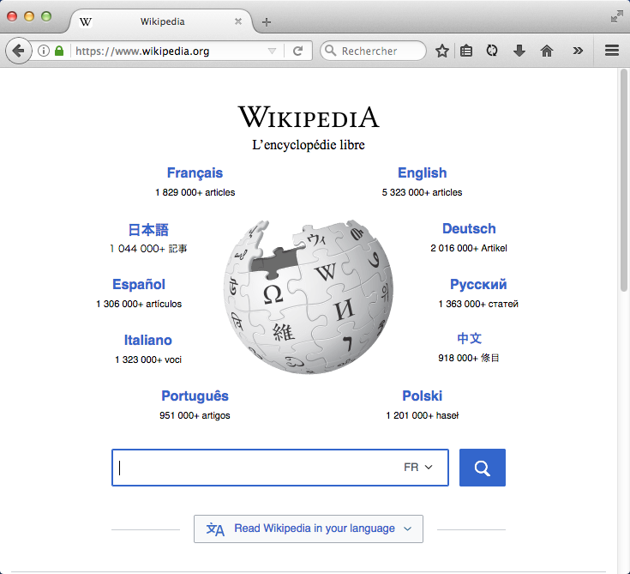The image size is (630, 574).
Task: Click the sync icon in toolbar
Action: [492, 51]
